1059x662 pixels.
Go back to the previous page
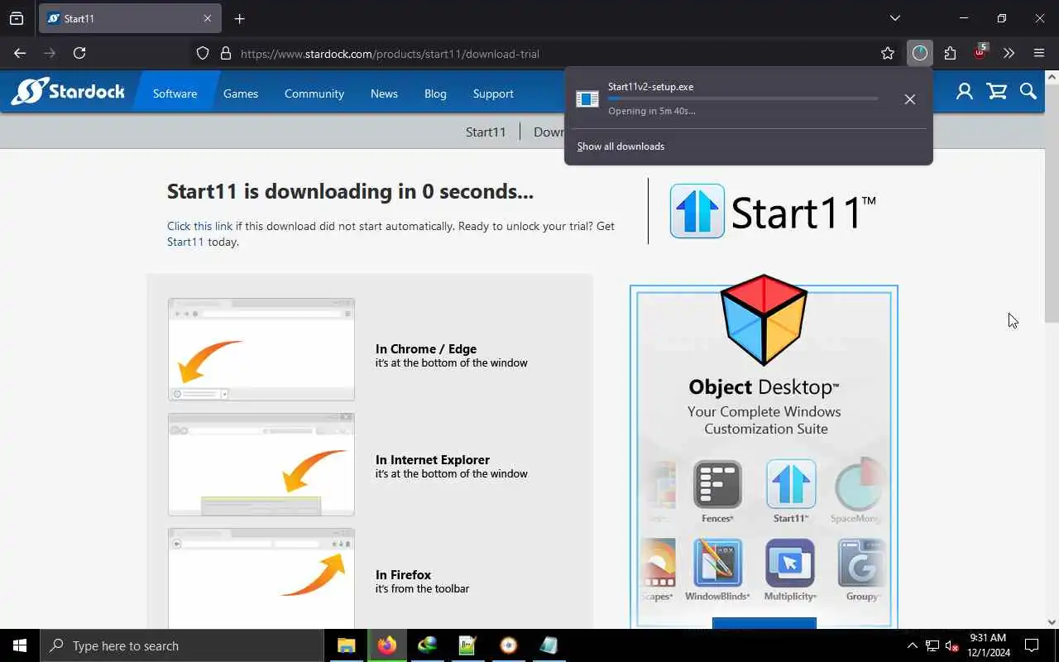tap(20, 53)
